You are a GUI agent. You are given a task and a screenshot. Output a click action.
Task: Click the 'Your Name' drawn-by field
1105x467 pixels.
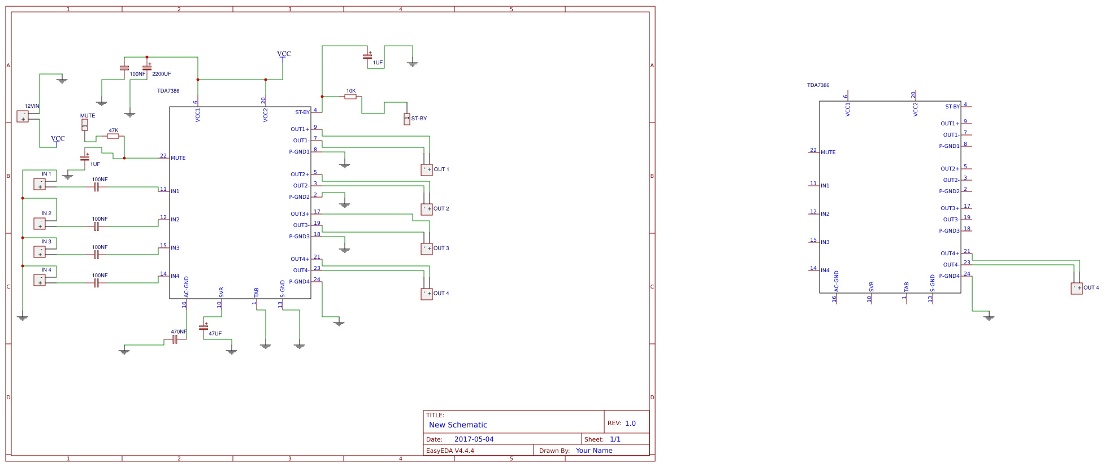(594, 450)
